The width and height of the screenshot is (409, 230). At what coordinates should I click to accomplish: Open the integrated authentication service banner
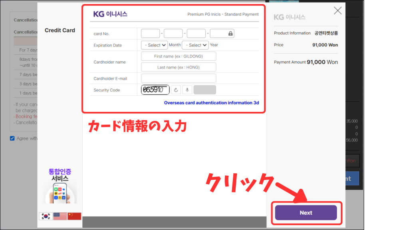pos(60,185)
